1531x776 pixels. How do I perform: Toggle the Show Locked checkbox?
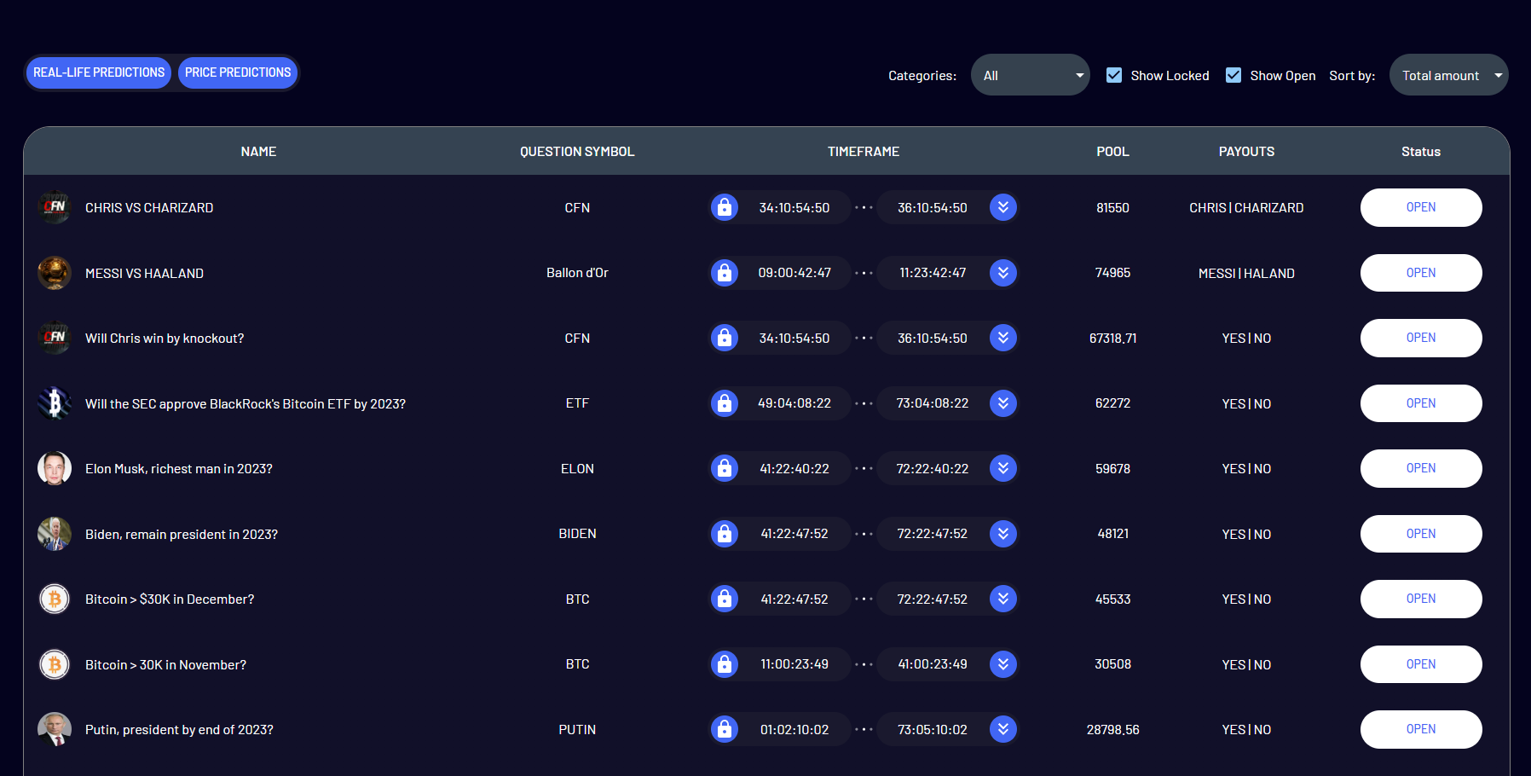(x=1114, y=75)
